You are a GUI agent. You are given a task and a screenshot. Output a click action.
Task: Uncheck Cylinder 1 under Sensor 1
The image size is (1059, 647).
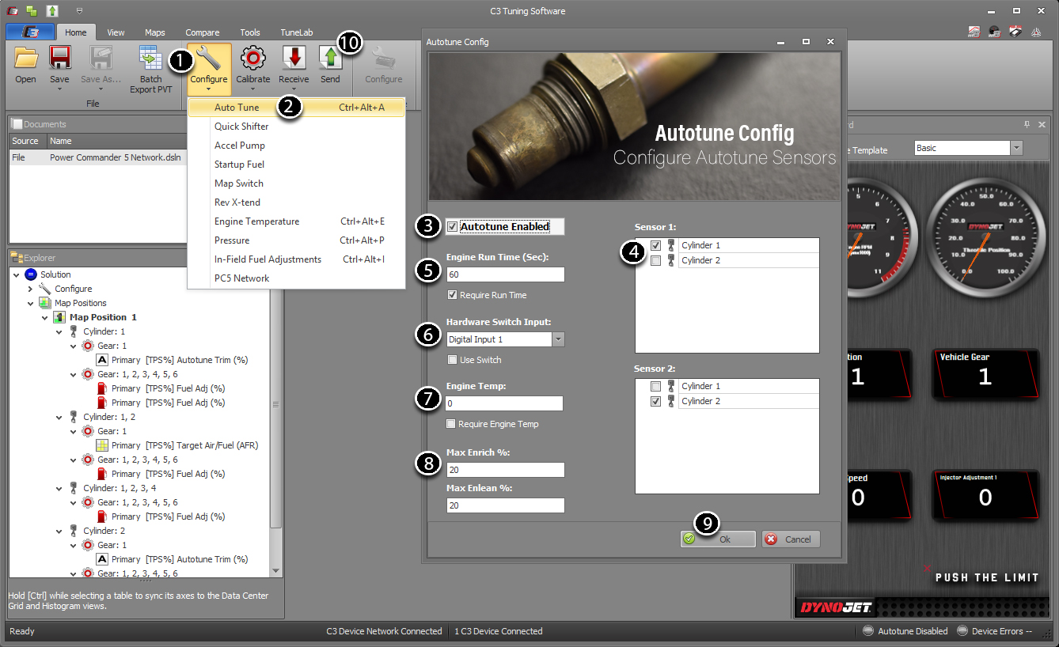655,245
